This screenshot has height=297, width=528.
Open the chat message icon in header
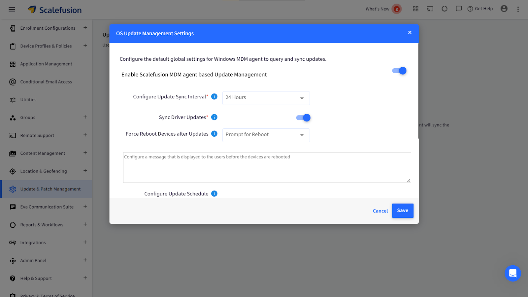pos(459,9)
